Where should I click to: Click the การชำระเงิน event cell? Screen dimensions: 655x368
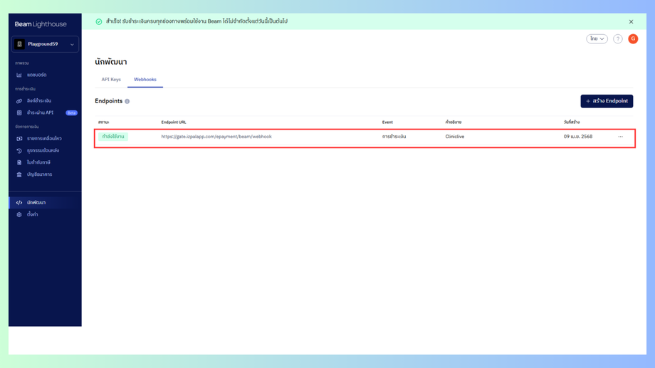click(x=394, y=137)
